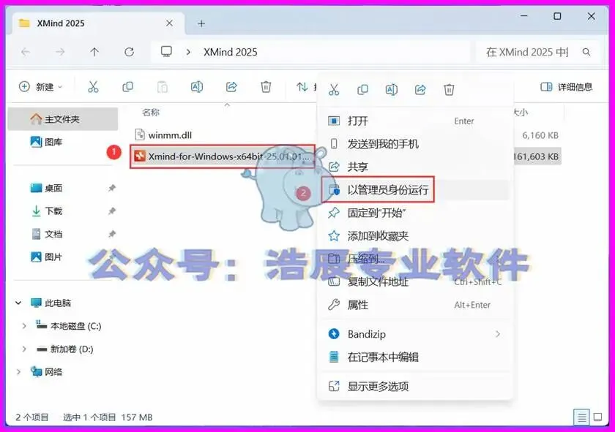Click the Rename icon at the context menu top
The height and width of the screenshot is (432, 615).
pos(392,90)
